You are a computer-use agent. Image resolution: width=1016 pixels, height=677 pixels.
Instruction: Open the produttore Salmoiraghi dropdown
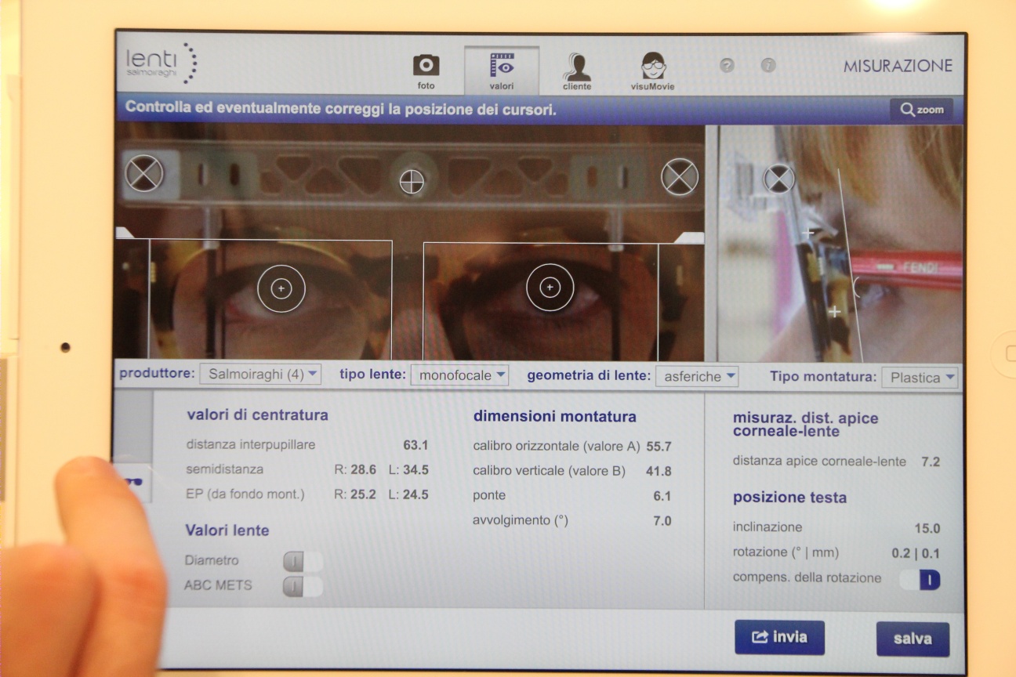click(260, 374)
